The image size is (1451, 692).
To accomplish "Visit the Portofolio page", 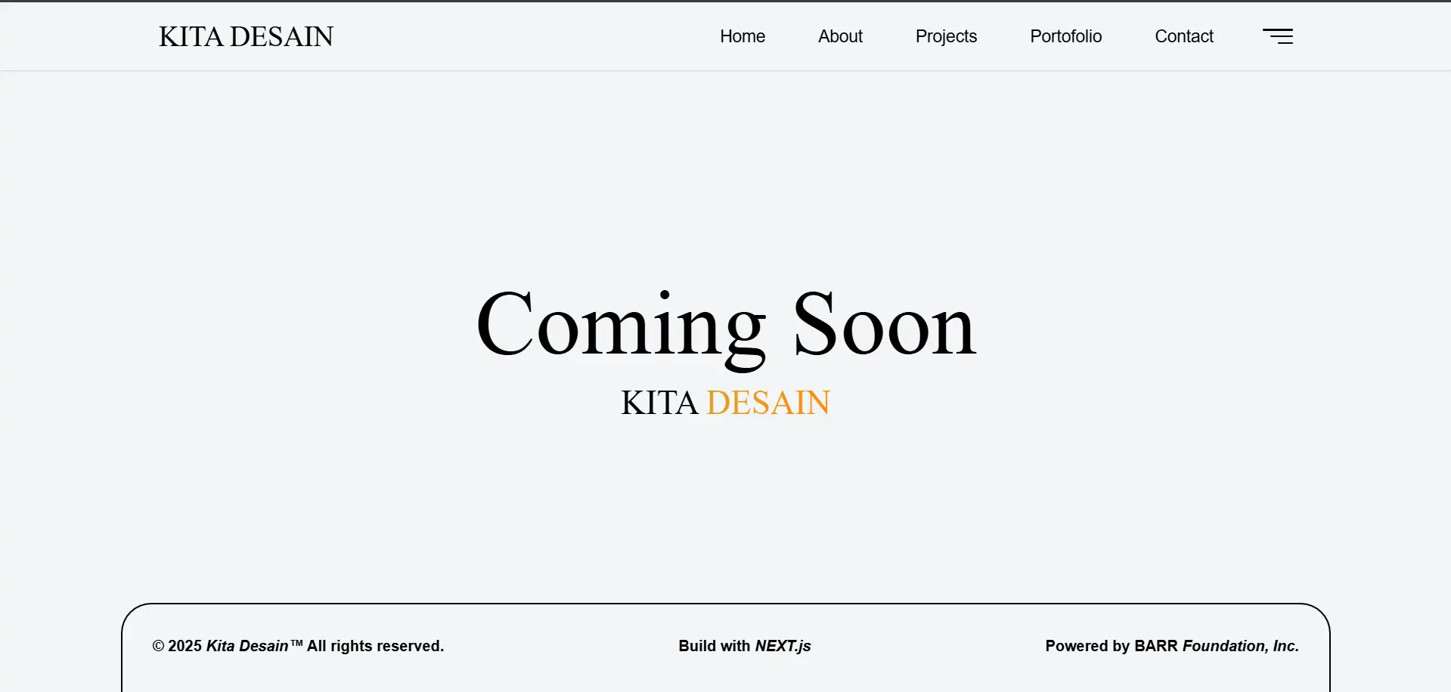I will coord(1065,36).
